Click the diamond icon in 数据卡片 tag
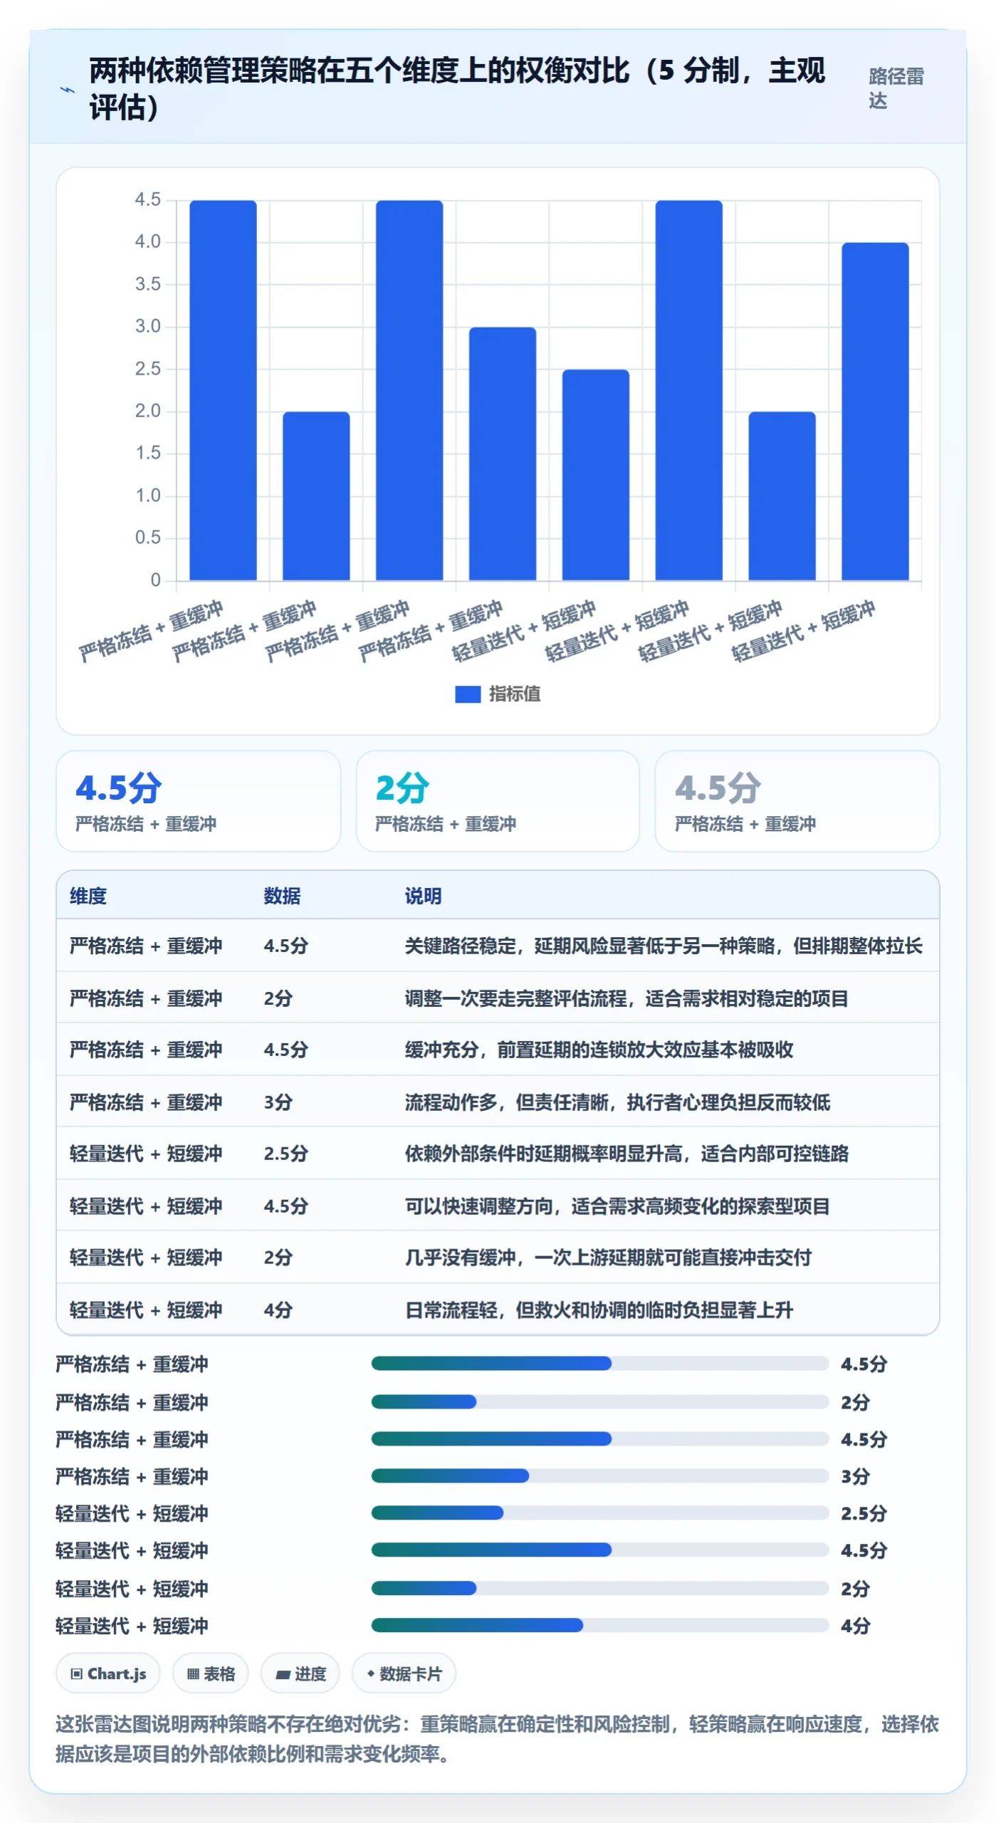The width and height of the screenshot is (996, 1823). click(370, 1673)
